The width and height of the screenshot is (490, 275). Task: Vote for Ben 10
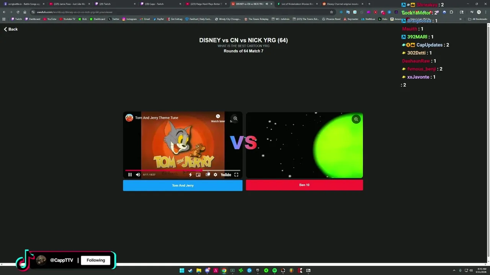click(x=304, y=185)
